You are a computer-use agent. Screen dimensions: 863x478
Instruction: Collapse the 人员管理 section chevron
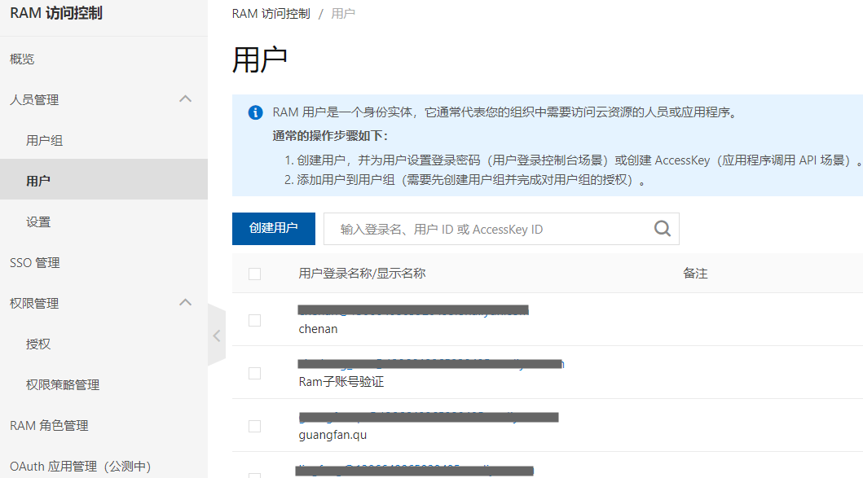[186, 99]
